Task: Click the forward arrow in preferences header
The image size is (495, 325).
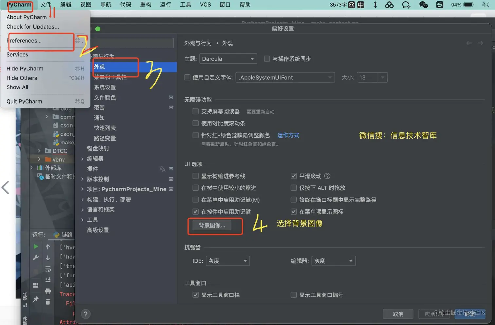Action: pyautogui.click(x=480, y=43)
